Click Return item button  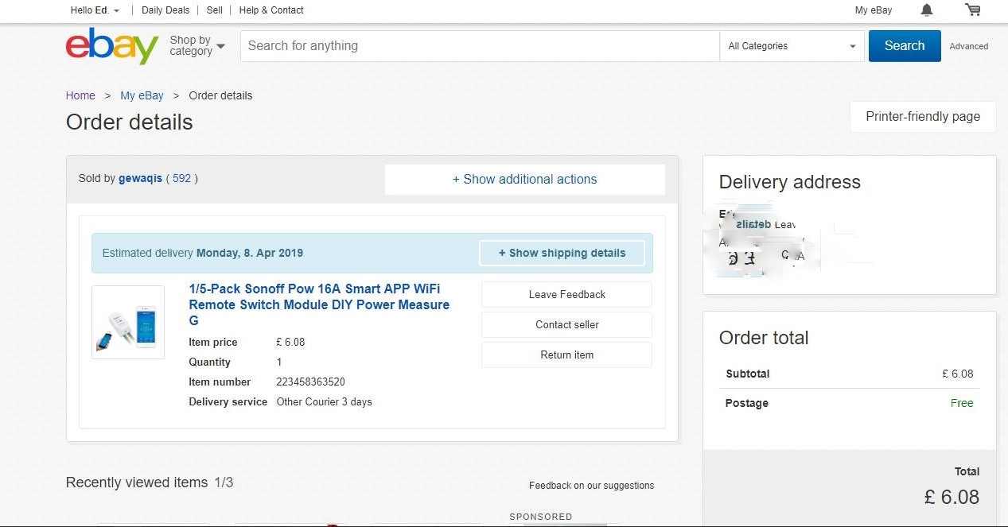pos(566,355)
